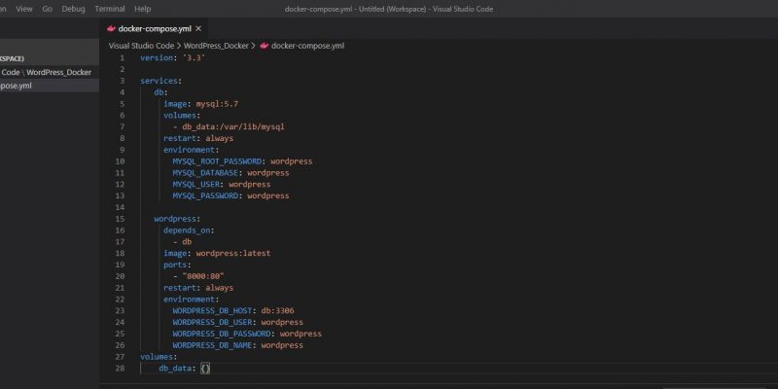Click 'wordpress:latest' image value
The image size is (778, 389).
tap(233, 253)
